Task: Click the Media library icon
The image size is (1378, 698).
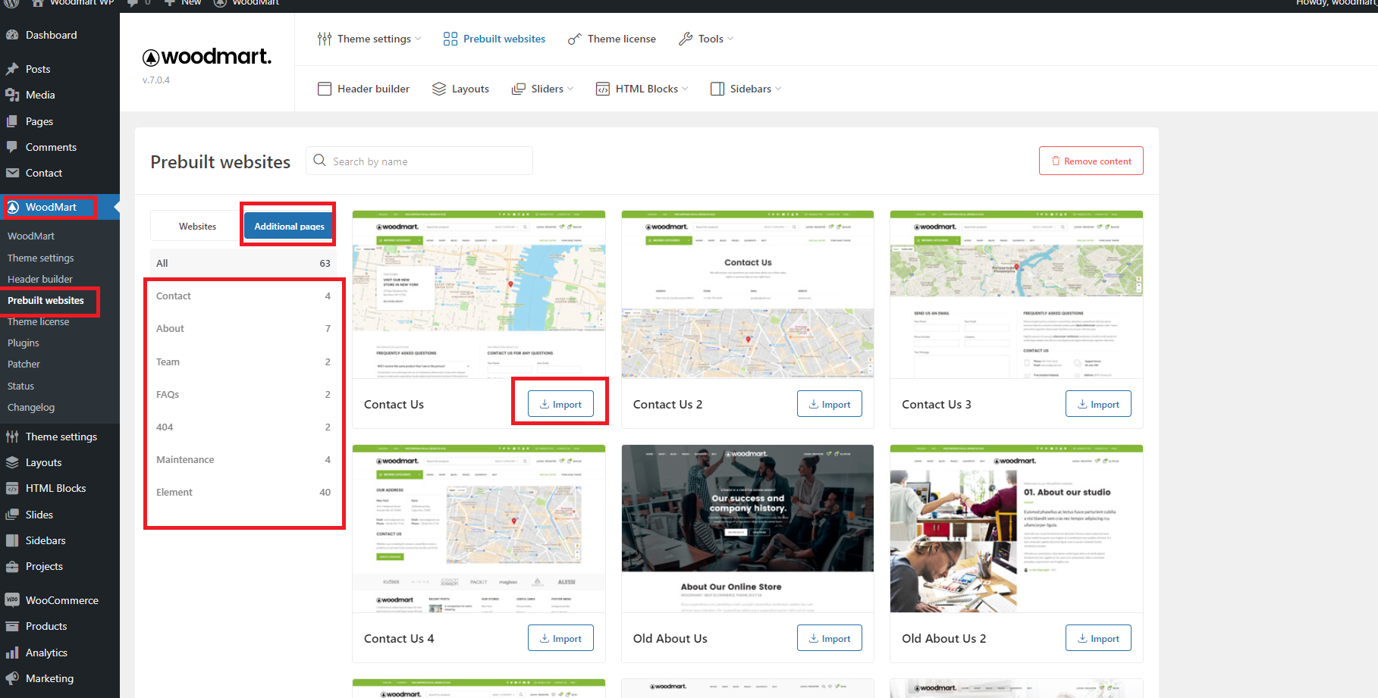Action: 12,95
